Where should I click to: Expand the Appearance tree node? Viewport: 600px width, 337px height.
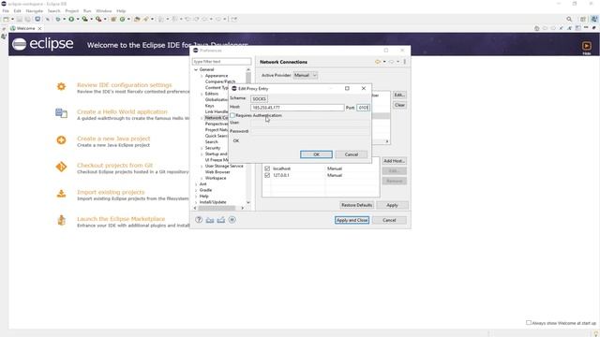tap(202, 76)
